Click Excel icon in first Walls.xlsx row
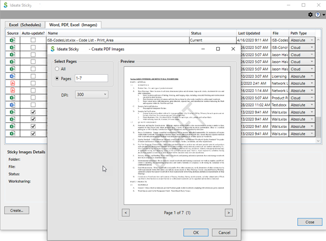Viewport: 326px width, 241px height. click(13, 112)
